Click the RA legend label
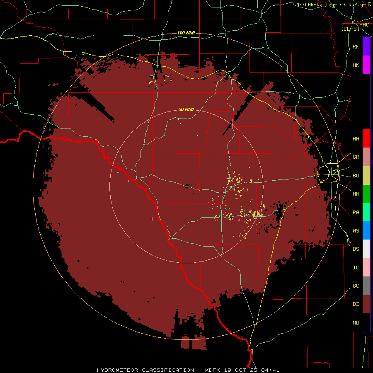 tap(356, 213)
